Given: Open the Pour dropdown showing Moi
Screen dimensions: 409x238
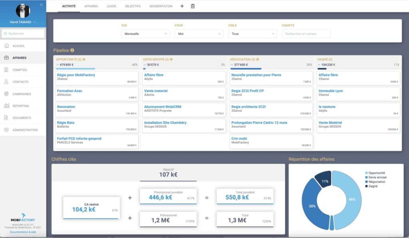Looking at the screenshot, I should (x=199, y=34).
